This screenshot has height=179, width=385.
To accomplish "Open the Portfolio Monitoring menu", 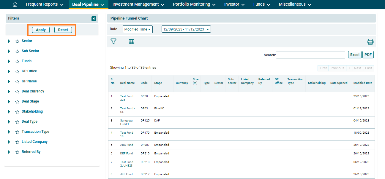I will pos(194,4).
